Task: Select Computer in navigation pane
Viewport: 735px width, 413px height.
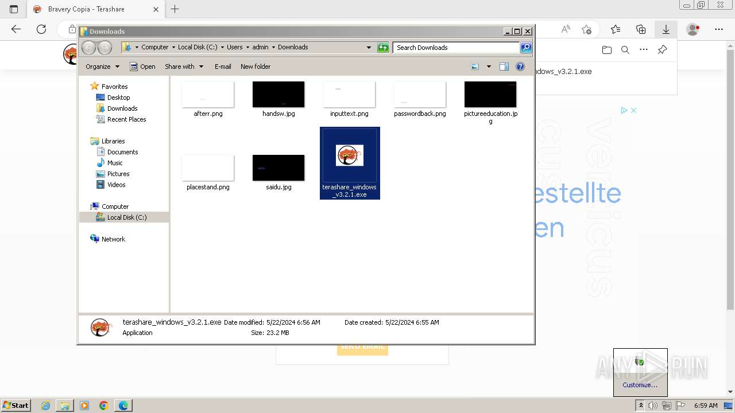Action: tap(115, 206)
